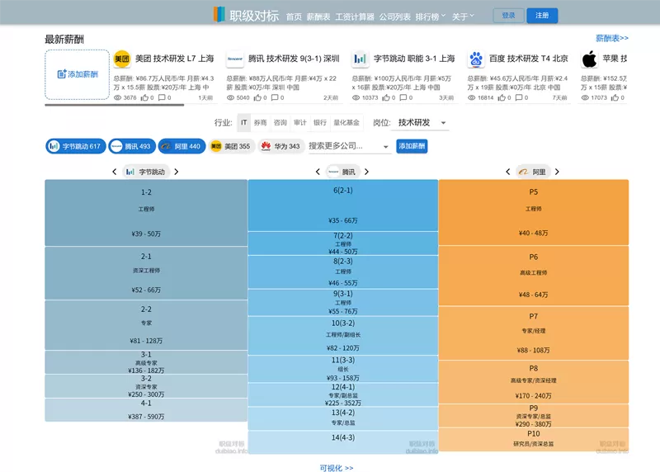Click the ByteDance logo in salary card
This screenshot has height=472, width=660.
(x=360, y=59)
